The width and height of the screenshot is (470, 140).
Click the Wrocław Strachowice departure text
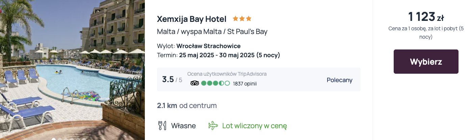click(208, 46)
